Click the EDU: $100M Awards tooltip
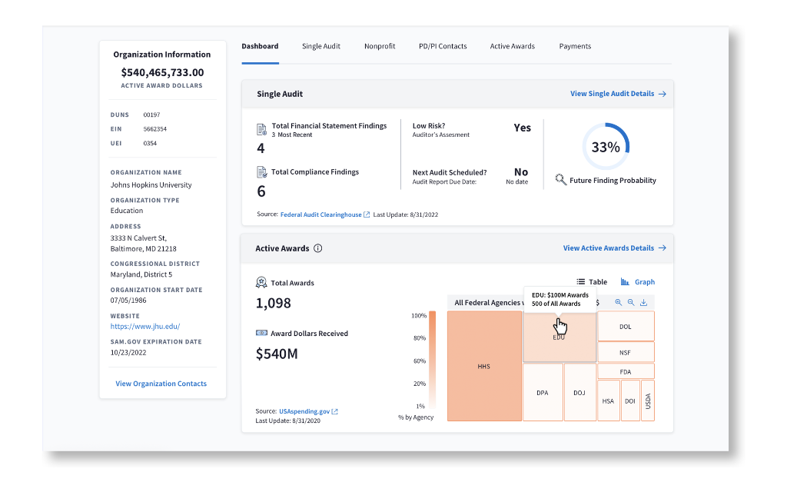This screenshot has width=787, height=492. tap(560, 299)
